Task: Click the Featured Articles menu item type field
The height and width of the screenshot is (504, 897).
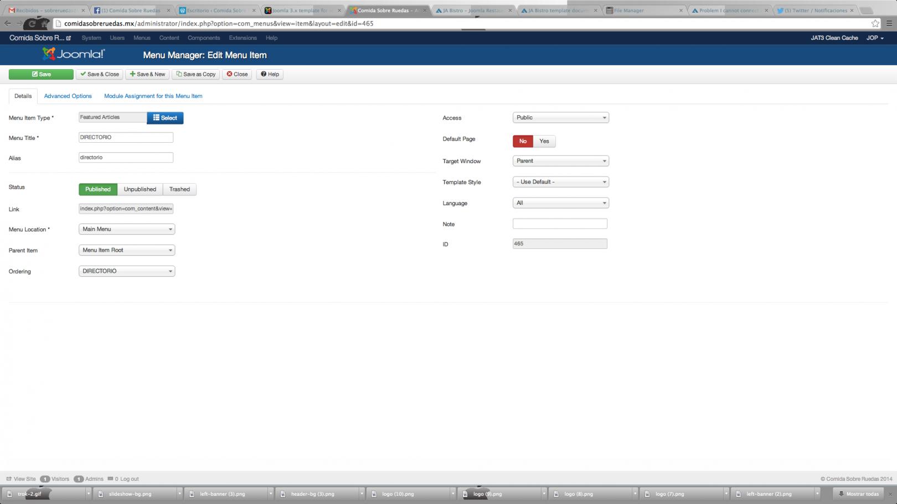Action: pyautogui.click(x=113, y=117)
